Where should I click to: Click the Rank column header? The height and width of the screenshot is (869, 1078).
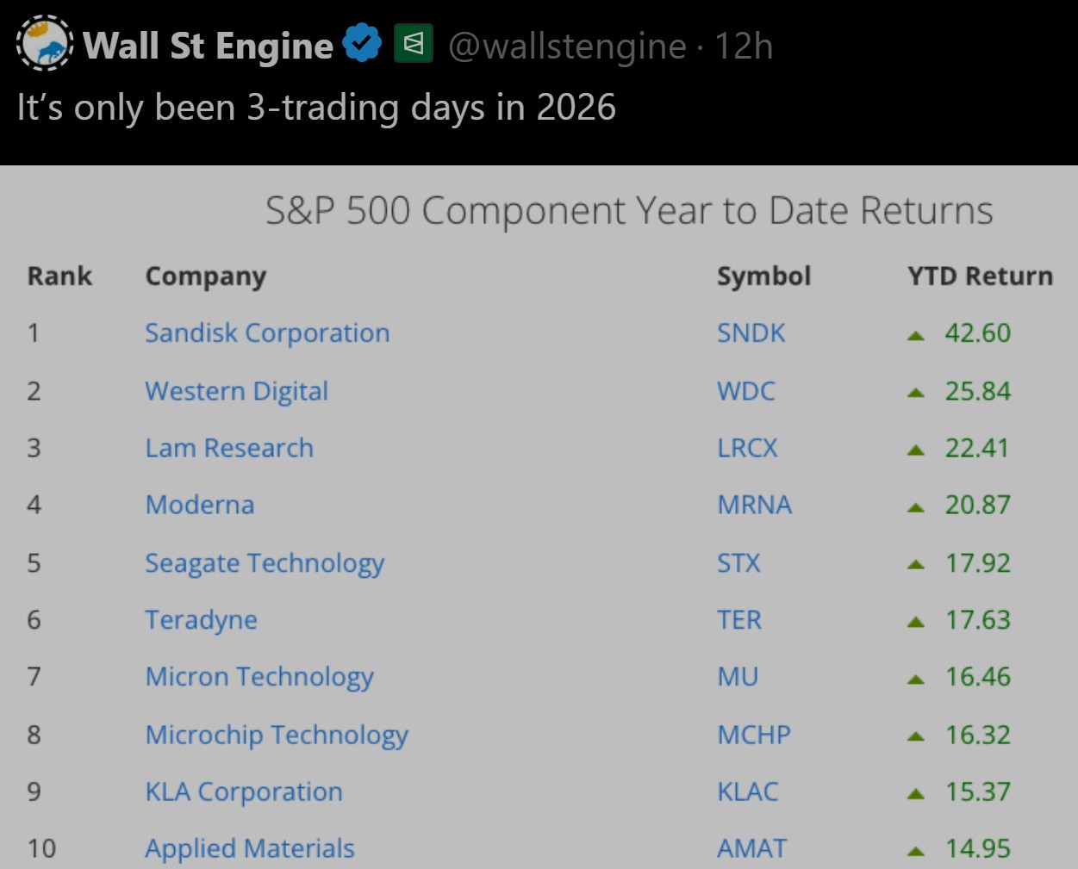[x=59, y=276]
